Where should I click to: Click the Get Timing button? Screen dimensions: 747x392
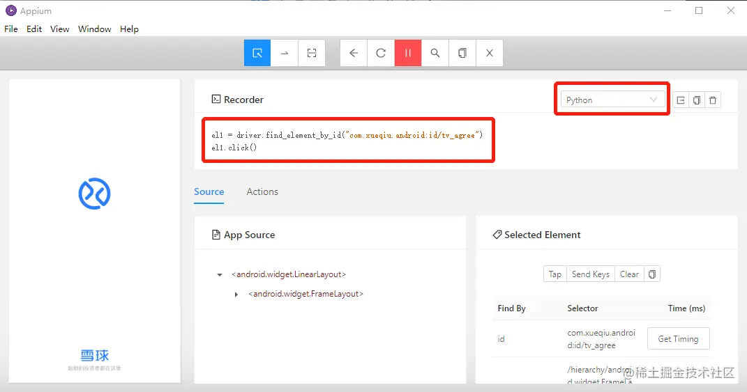click(679, 338)
